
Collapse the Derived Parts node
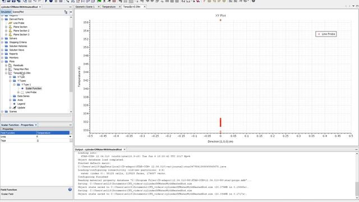click(x=2, y=19)
